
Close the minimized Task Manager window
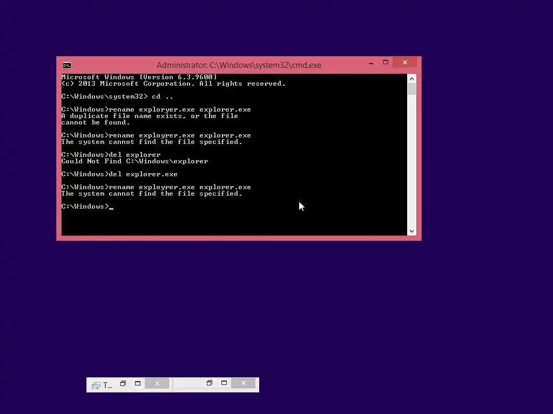[x=157, y=383]
